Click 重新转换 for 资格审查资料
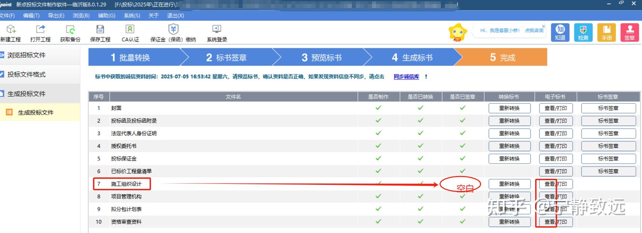The width and height of the screenshot is (642, 233). click(x=510, y=222)
